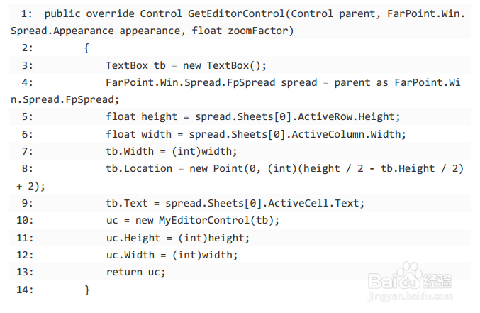Click the return uc statement
Viewport: 480px width, 313px height.
click(135, 272)
